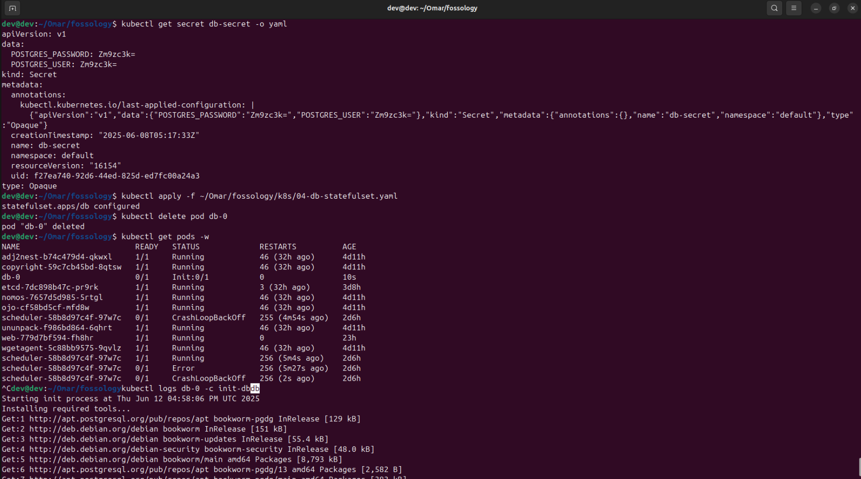Minimize the terminal window

pyautogui.click(x=816, y=8)
